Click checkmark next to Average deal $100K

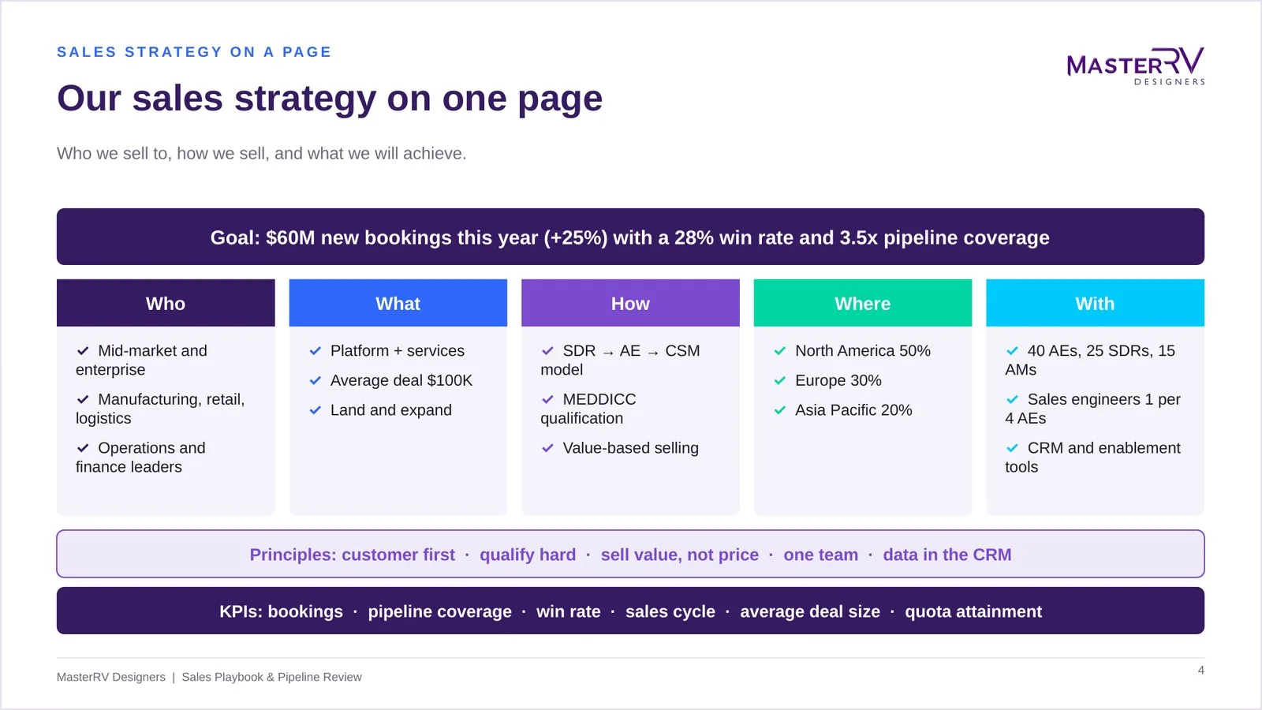[315, 381]
